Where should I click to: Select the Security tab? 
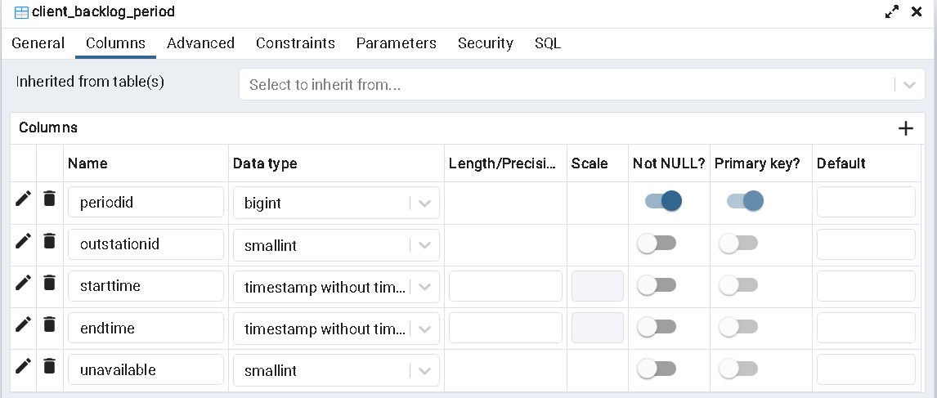pos(485,43)
